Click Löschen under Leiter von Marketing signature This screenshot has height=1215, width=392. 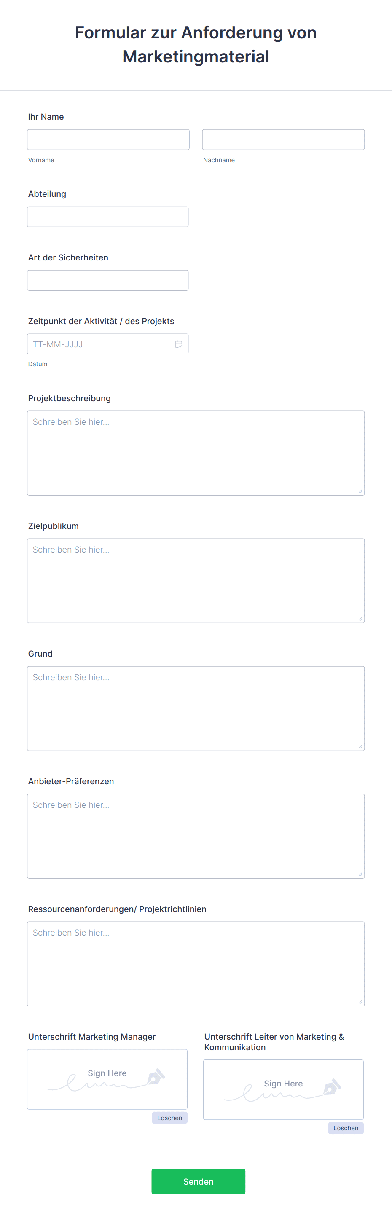346,1128
